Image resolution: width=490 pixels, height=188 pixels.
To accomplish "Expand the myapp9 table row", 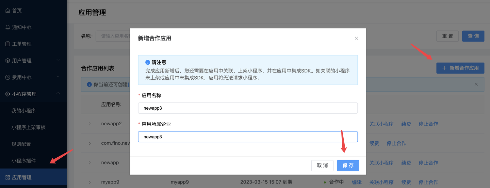I will click(x=90, y=182).
